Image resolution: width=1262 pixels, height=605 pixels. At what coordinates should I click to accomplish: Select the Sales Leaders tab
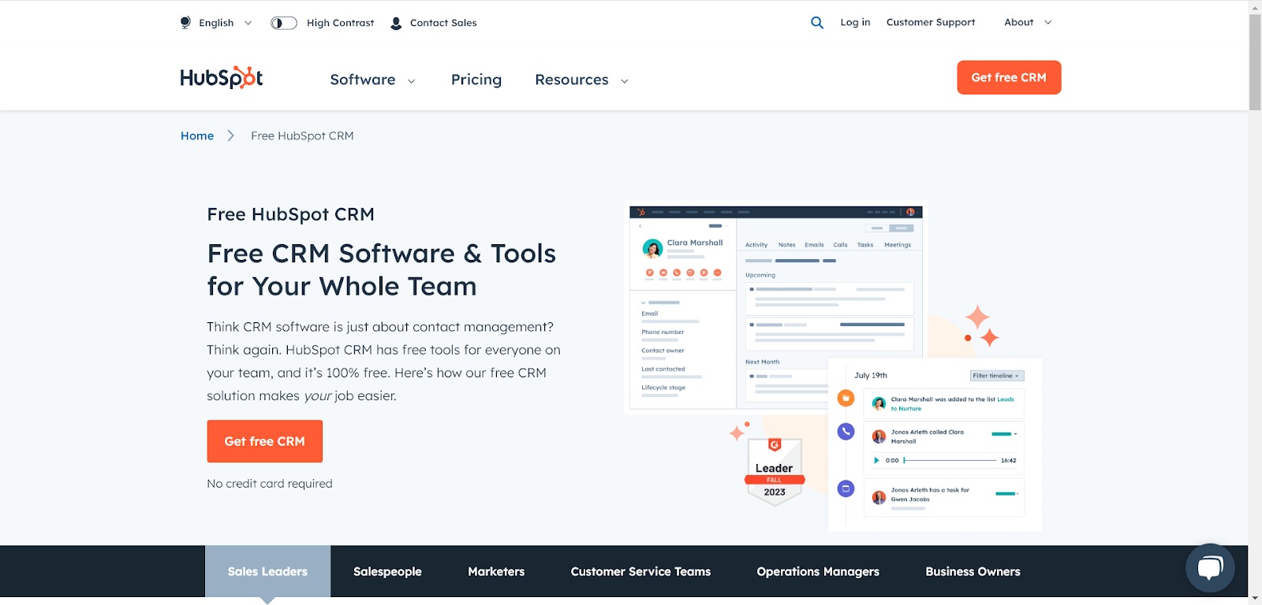pos(267,571)
